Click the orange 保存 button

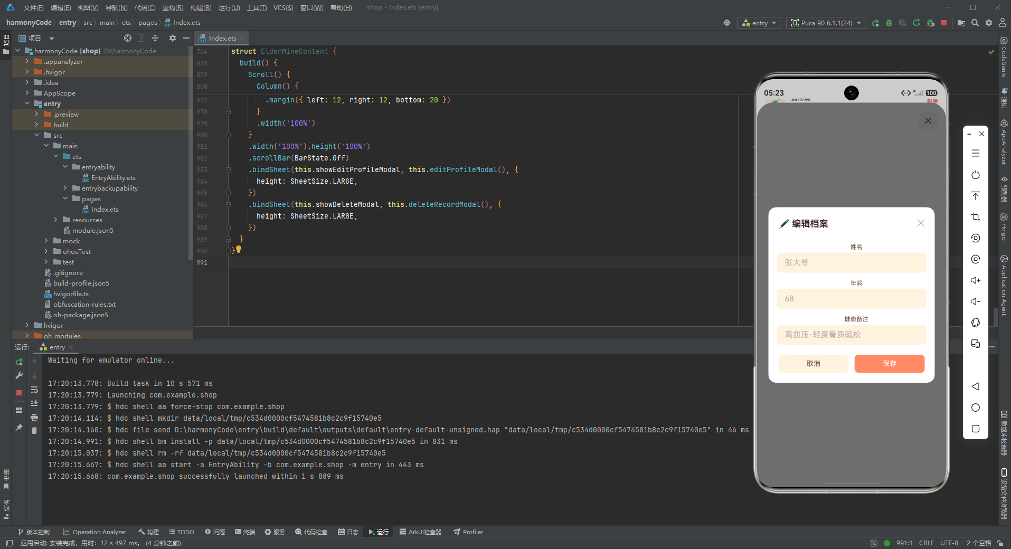coord(889,363)
